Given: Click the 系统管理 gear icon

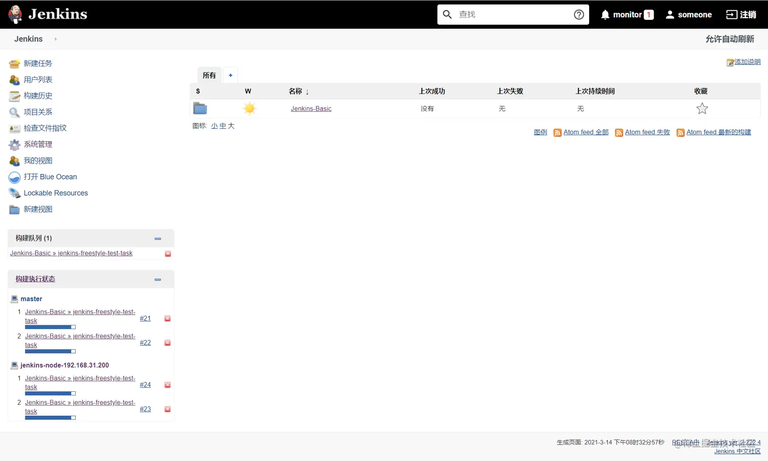Looking at the screenshot, I should (x=14, y=145).
